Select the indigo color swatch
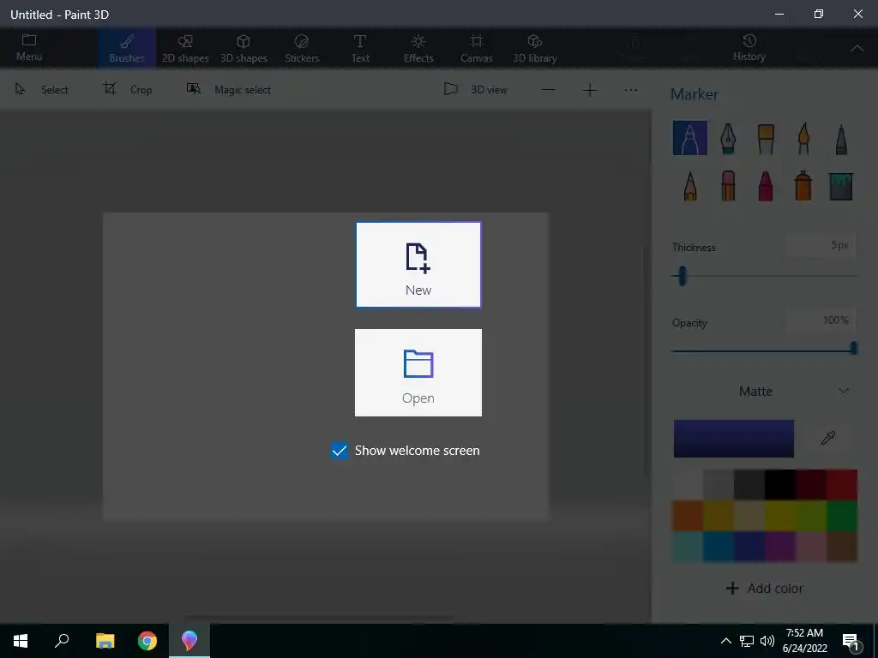The width and height of the screenshot is (878, 658). click(749, 546)
